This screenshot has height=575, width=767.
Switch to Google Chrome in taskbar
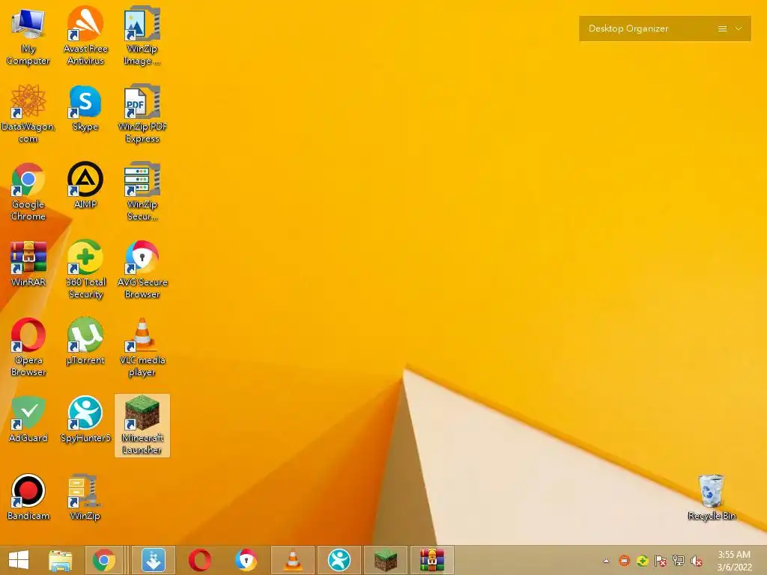(x=103, y=560)
